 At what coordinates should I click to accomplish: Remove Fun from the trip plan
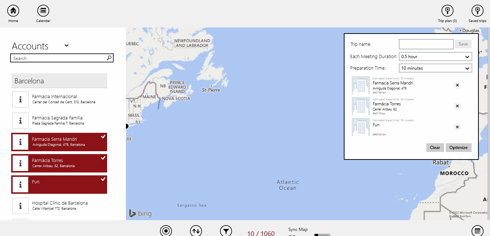pyautogui.click(x=457, y=127)
